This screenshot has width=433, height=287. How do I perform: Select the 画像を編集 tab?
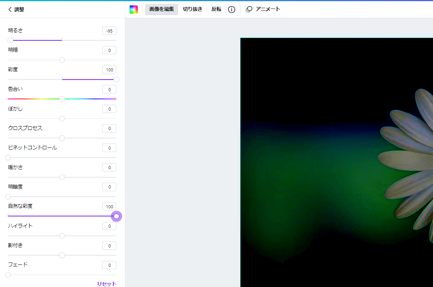click(161, 9)
